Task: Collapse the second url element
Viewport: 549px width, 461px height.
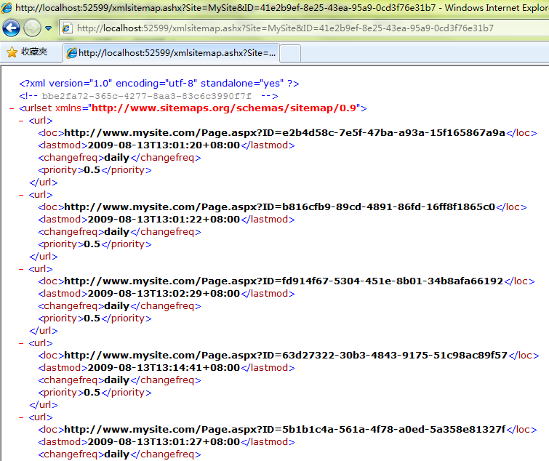Action: 21,195
